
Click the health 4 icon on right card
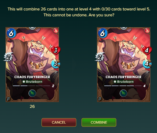[147, 64]
